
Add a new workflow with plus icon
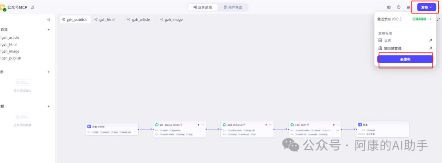[x=49, y=29]
